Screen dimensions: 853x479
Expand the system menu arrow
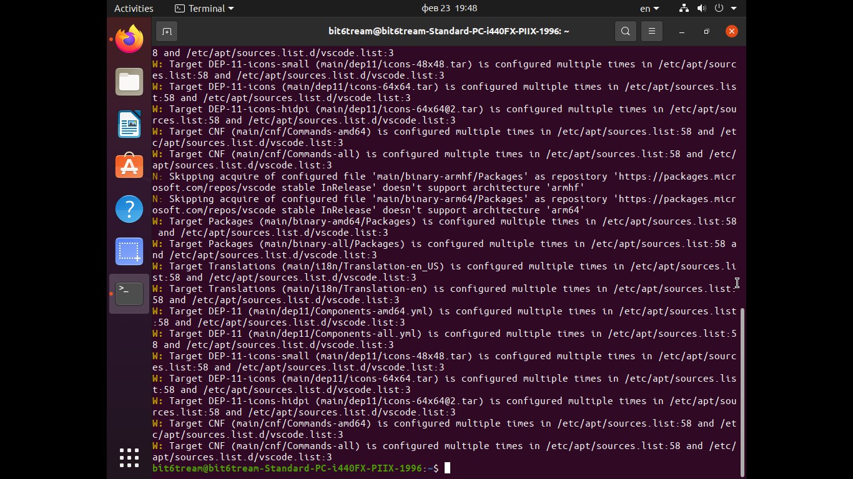point(734,9)
